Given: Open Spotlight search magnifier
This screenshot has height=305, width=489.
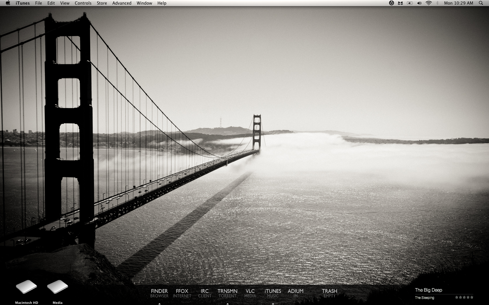Looking at the screenshot, I should pos(481,3).
